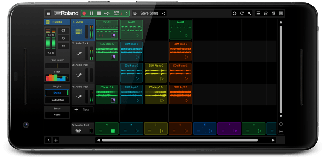Open the hamburger main menu
326x158 pixels.
[49, 14]
